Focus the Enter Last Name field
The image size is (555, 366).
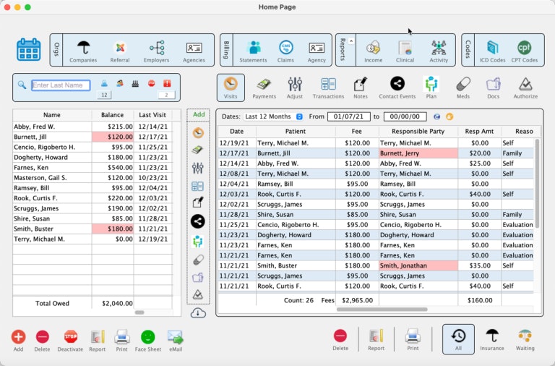pyautogui.click(x=61, y=85)
